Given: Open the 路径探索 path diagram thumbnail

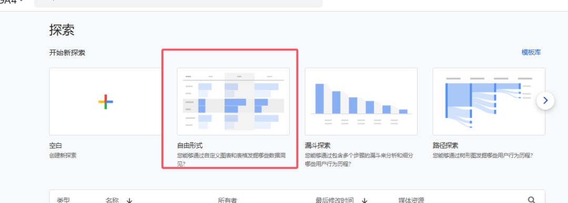Looking at the screenshot, I should point(489,101).
